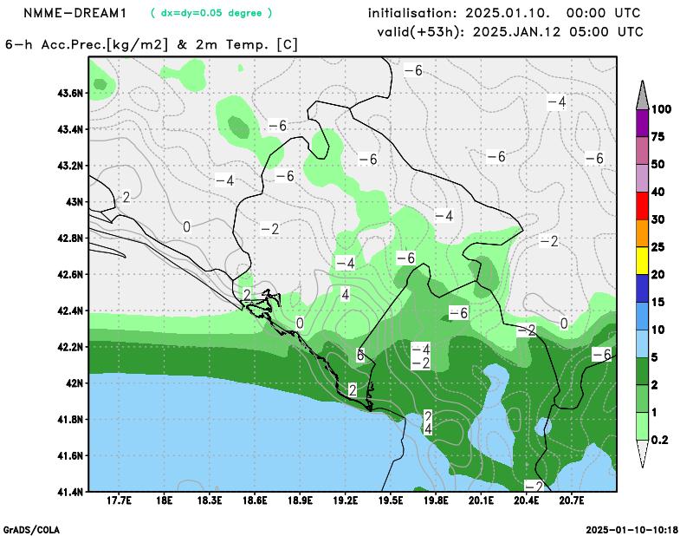Click the pink 50–75 colorbar segment
This screenshot has height=536, width=693.
coord(642,151)
